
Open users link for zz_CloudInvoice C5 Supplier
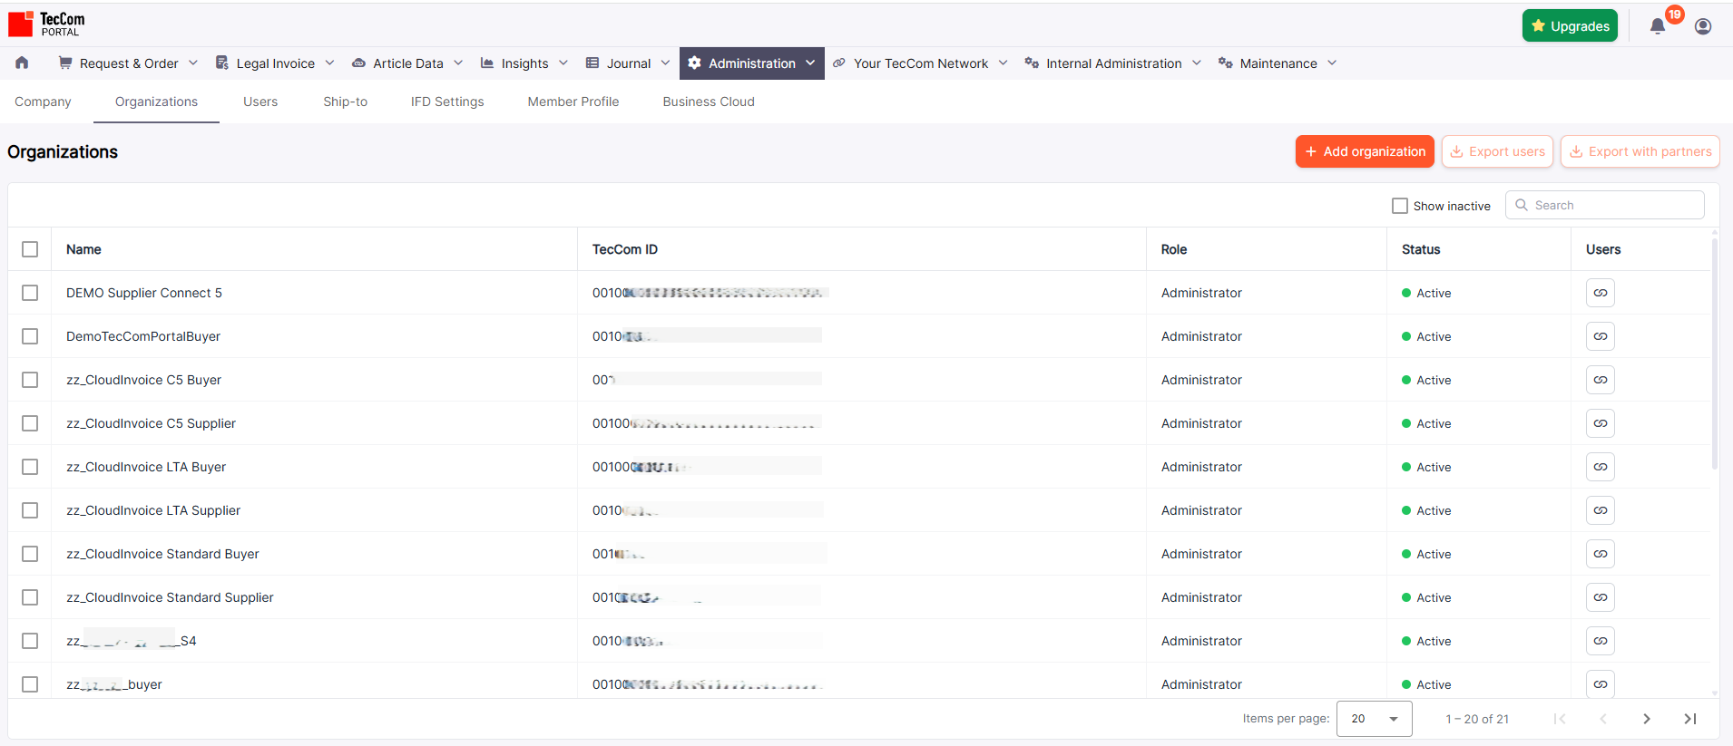point(1601,423)
